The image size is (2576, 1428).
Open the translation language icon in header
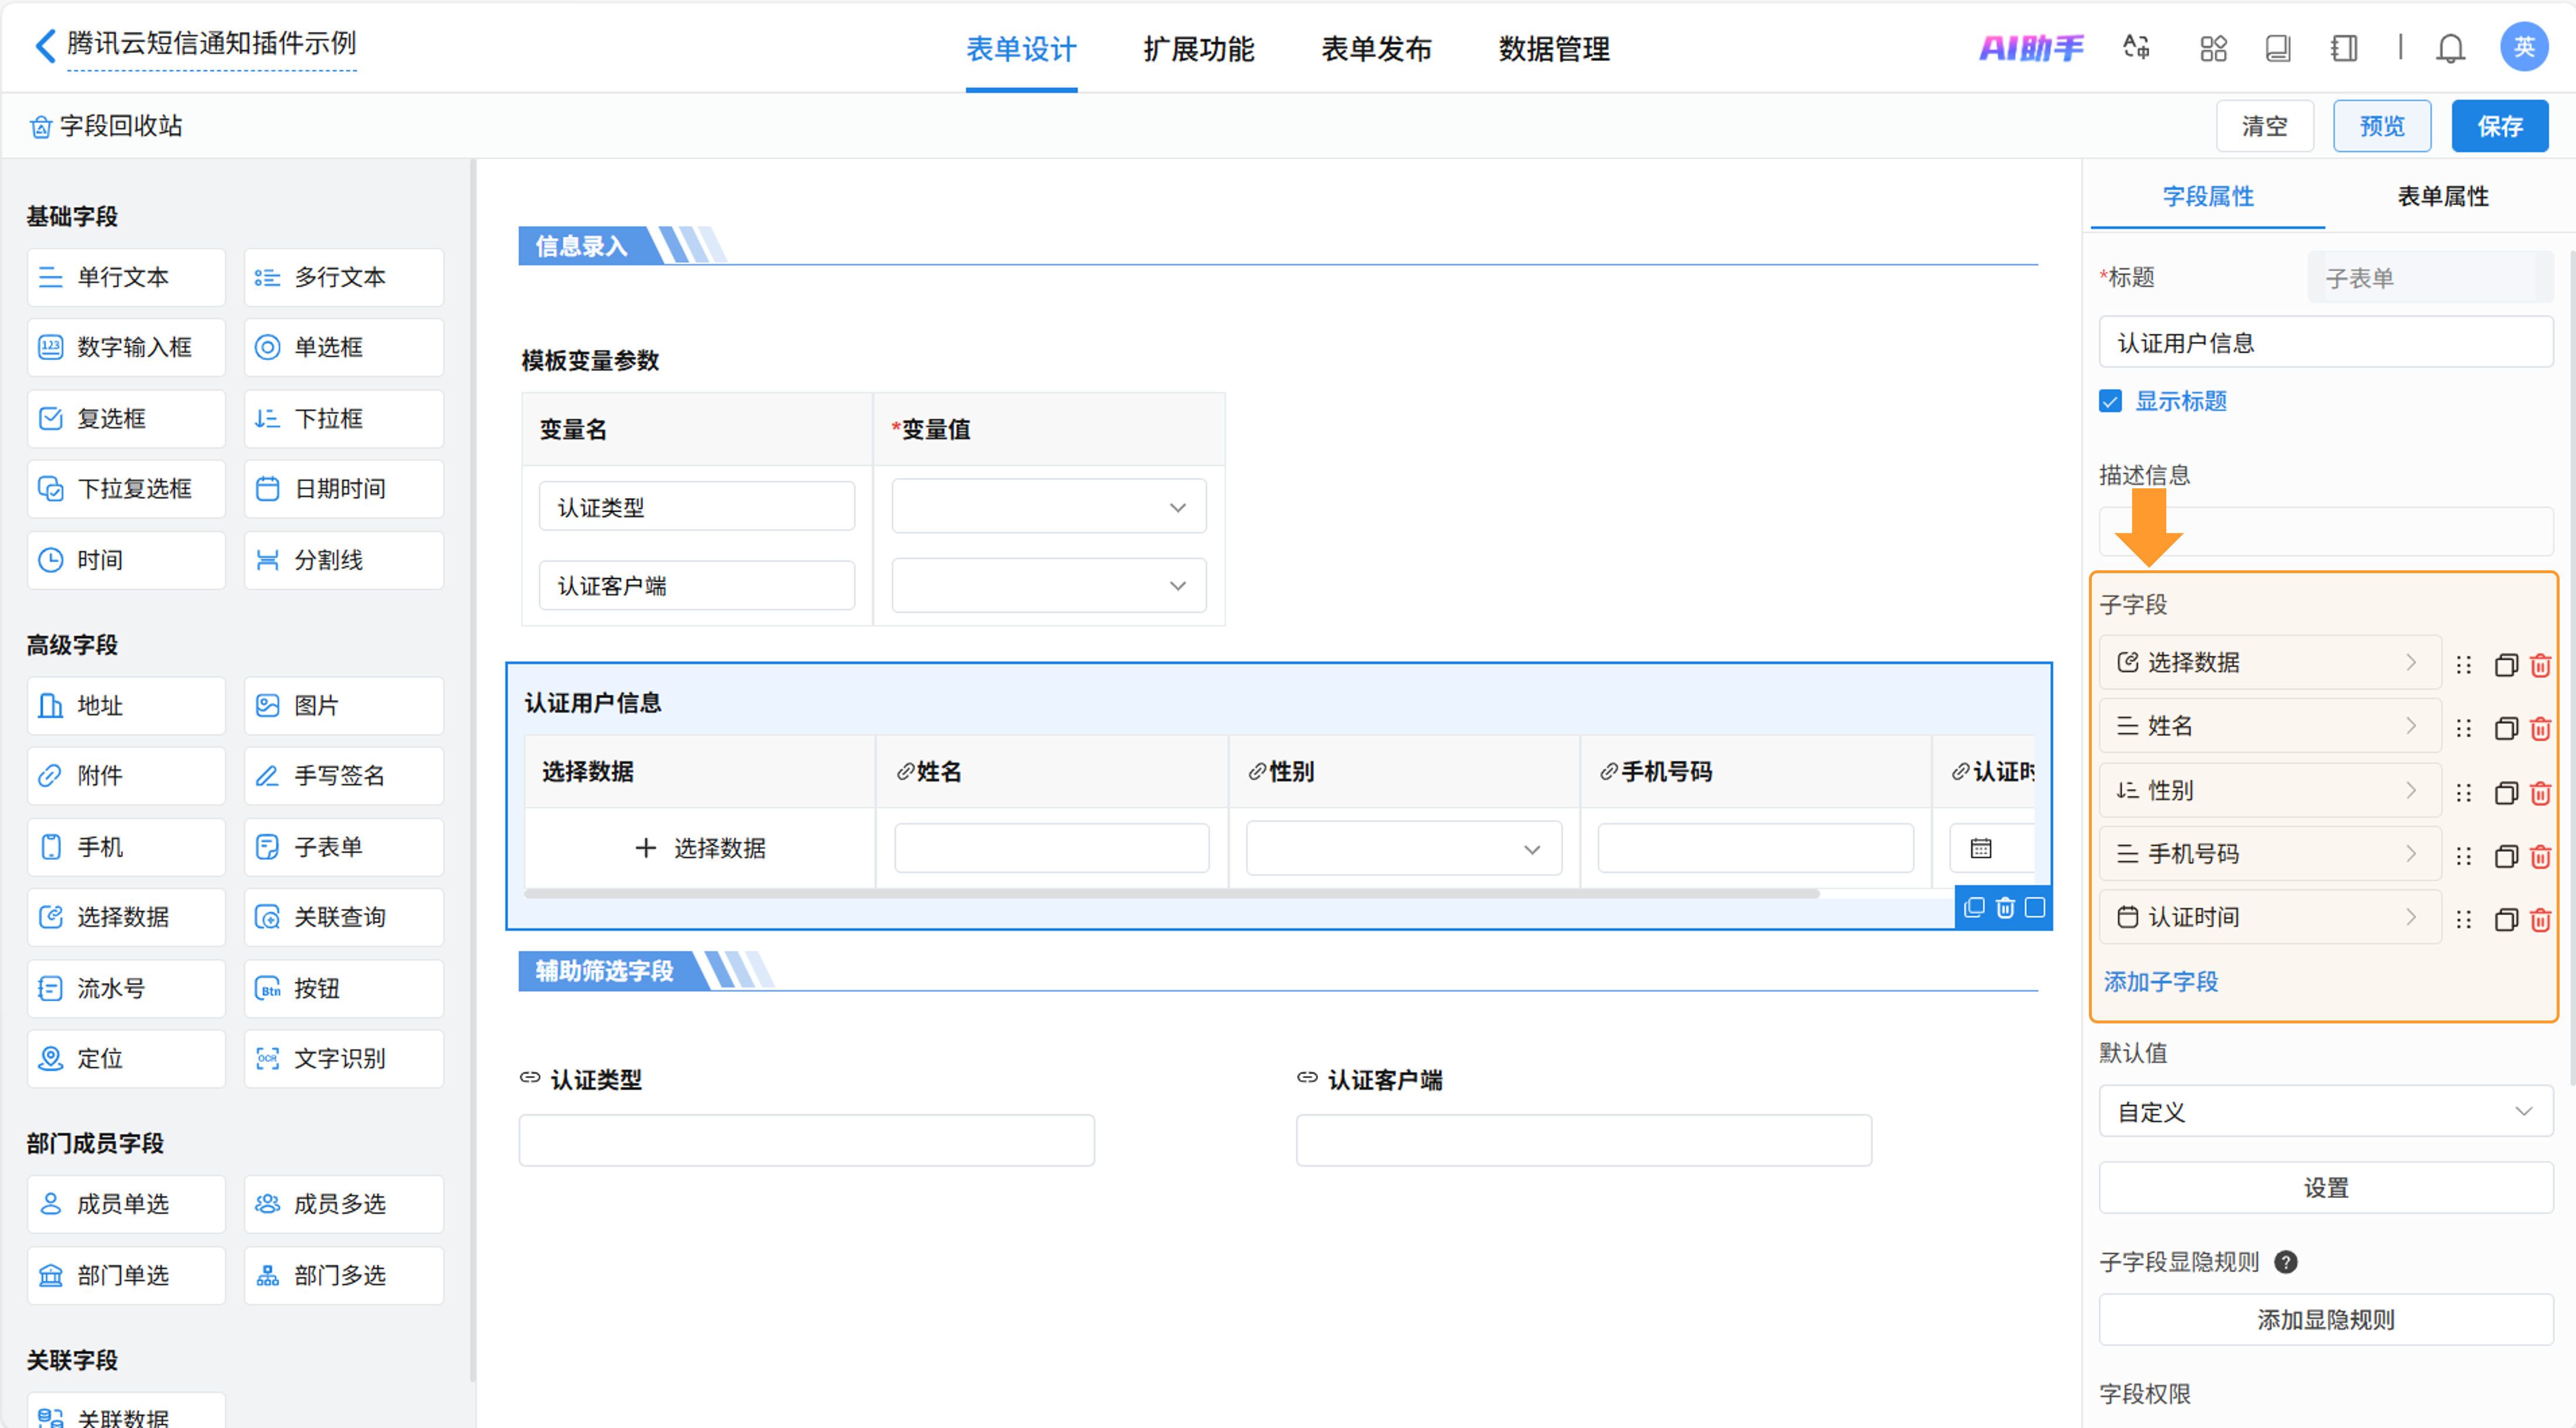pos(2137,48)
